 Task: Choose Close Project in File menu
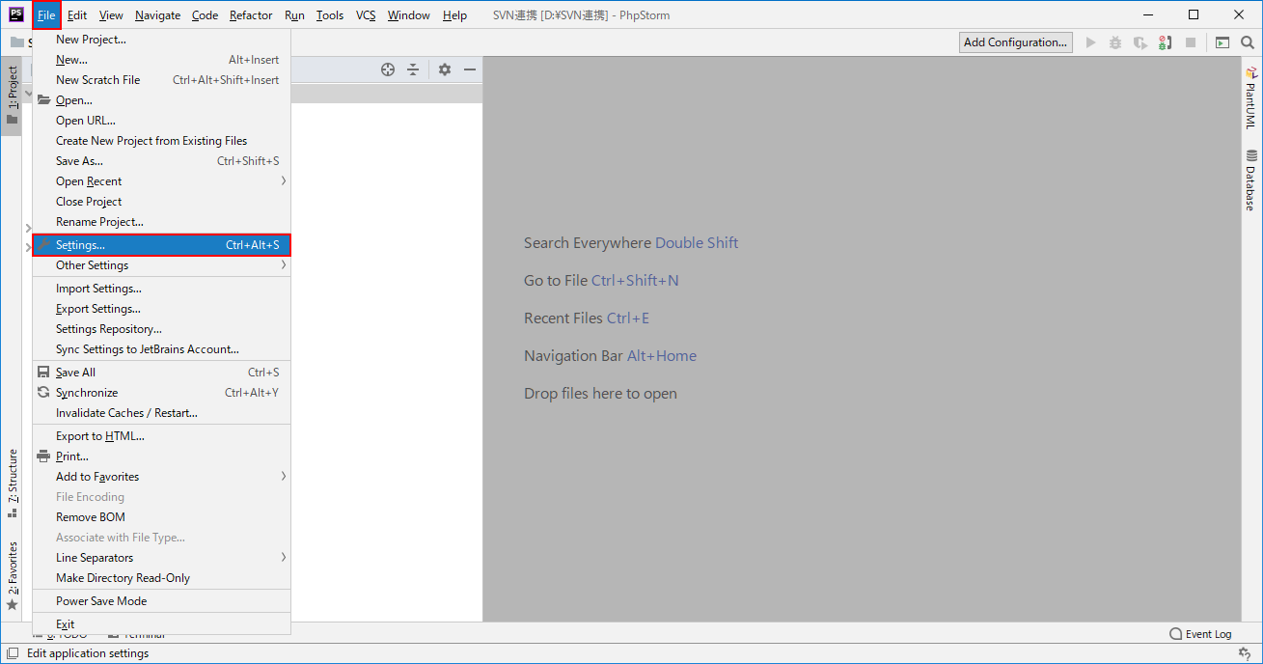[x=161, y=202]
